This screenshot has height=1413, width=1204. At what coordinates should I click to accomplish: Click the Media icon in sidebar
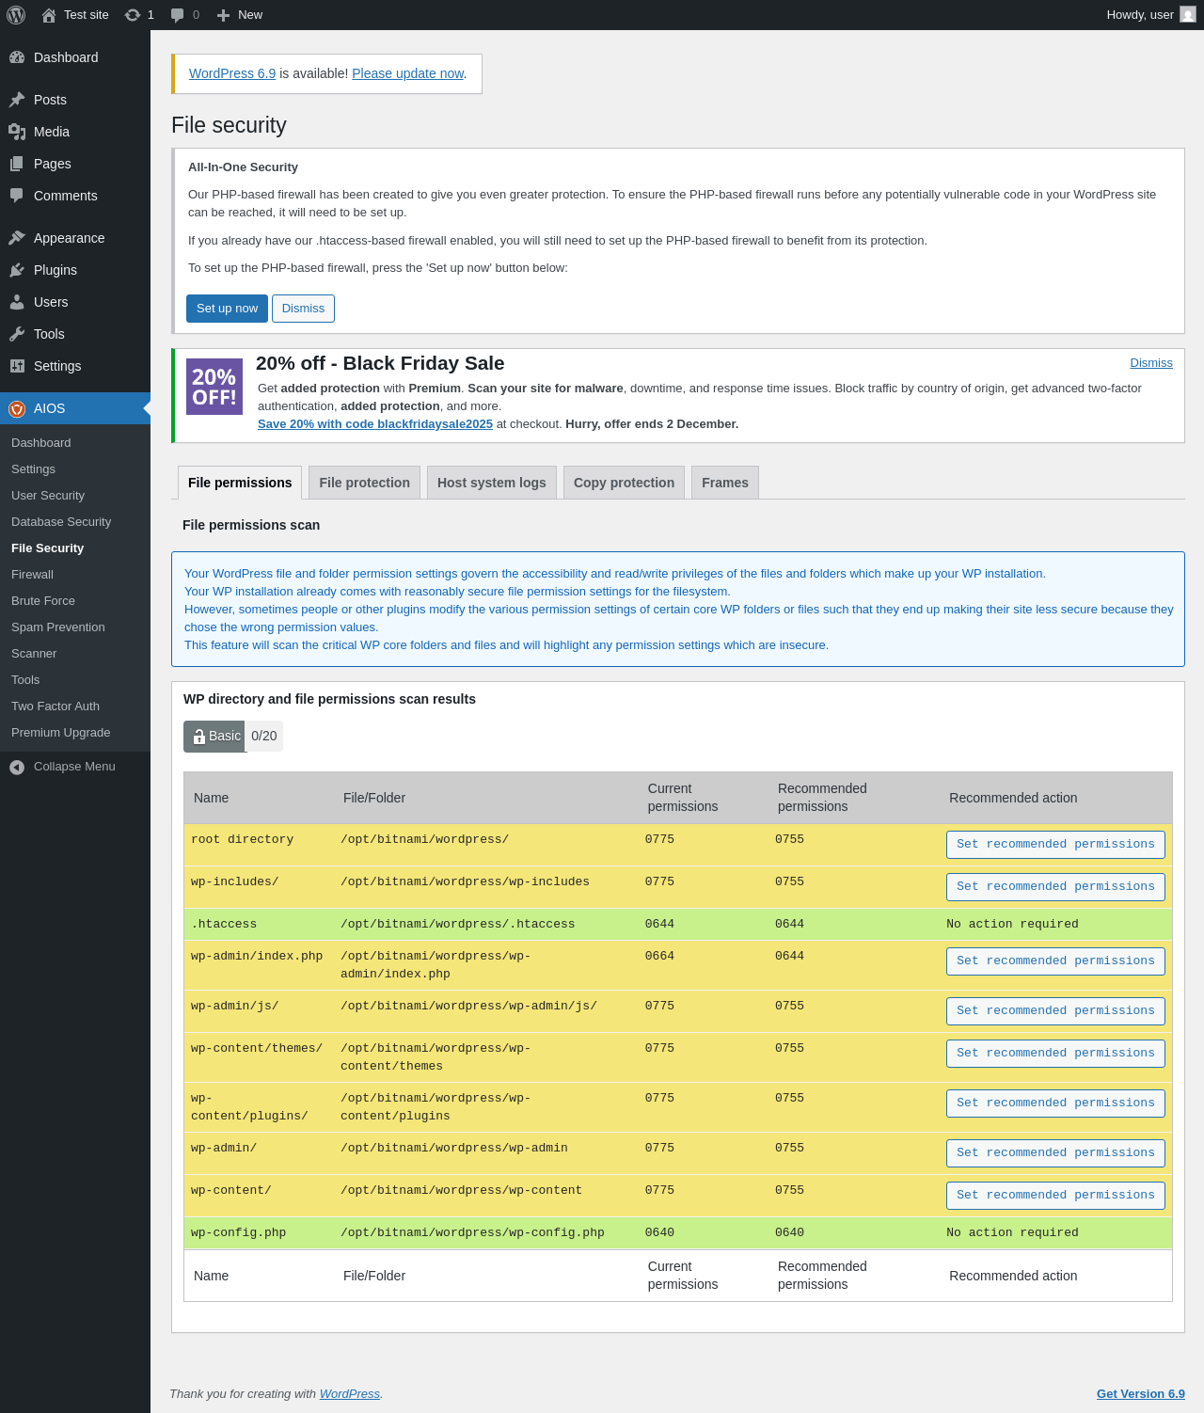17,132
